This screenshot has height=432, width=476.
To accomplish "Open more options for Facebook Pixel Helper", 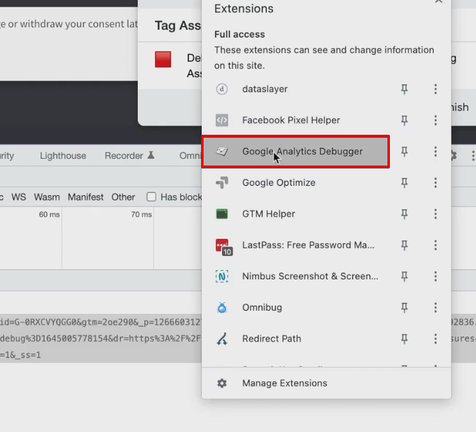I will (x=435, y=120).
